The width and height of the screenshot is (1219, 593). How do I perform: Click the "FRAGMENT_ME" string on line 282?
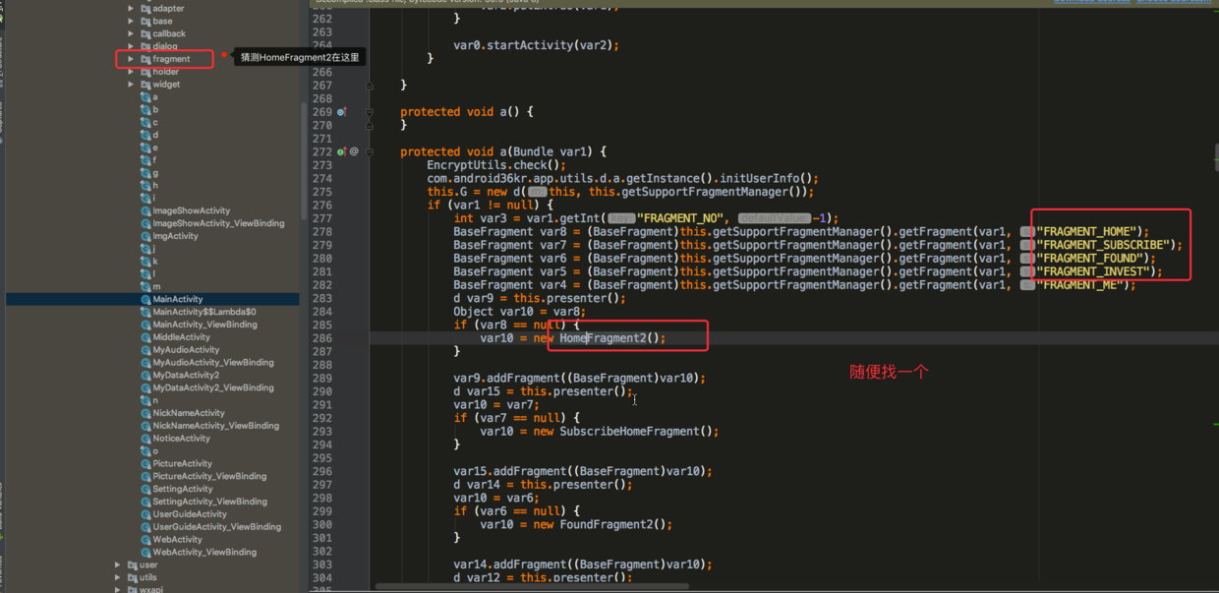[x=1085, y=285]
